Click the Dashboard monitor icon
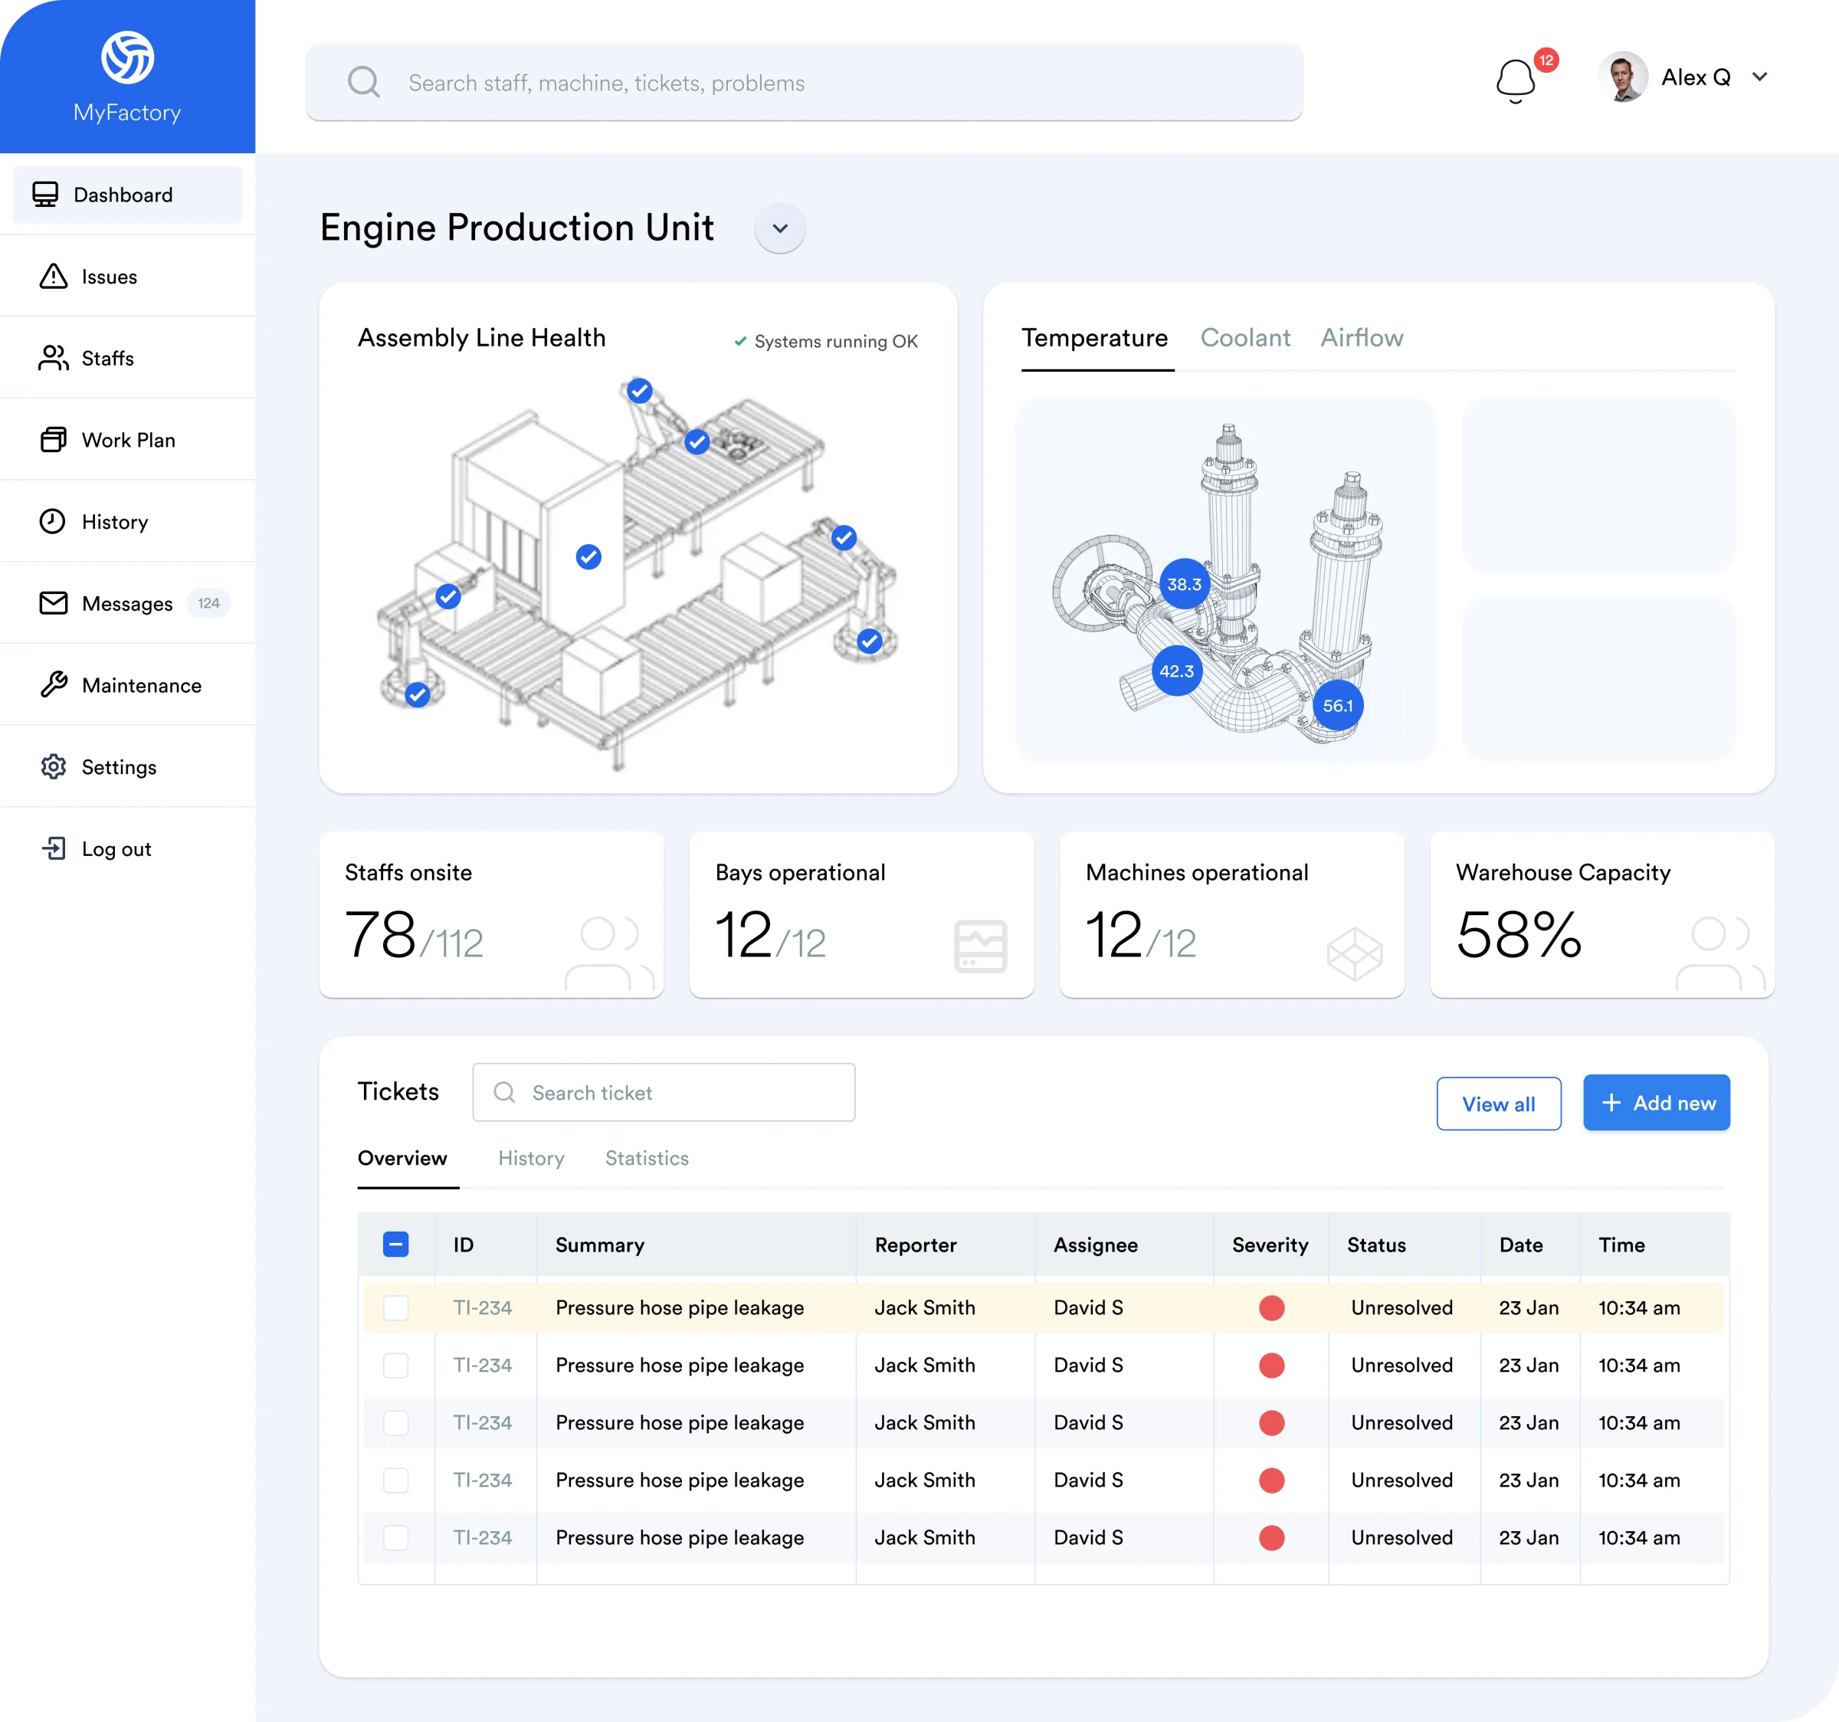This screenshot has width=1839, height=1722. coord(45,195)
